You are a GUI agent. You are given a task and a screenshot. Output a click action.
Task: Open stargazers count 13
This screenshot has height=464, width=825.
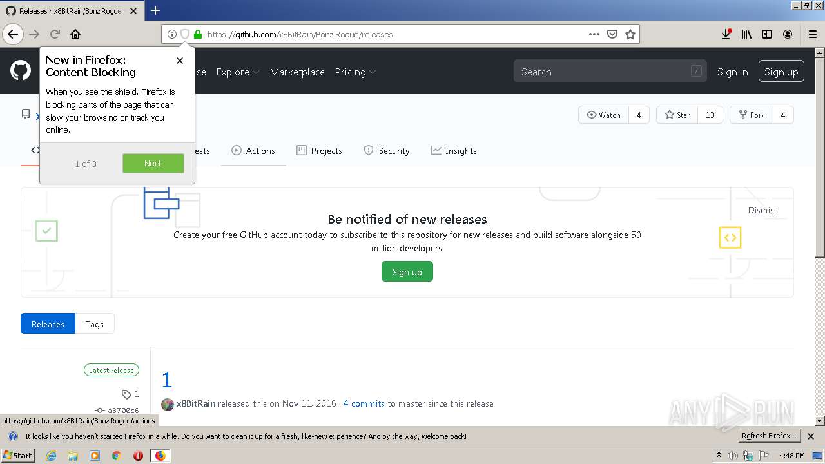point(710,115)
